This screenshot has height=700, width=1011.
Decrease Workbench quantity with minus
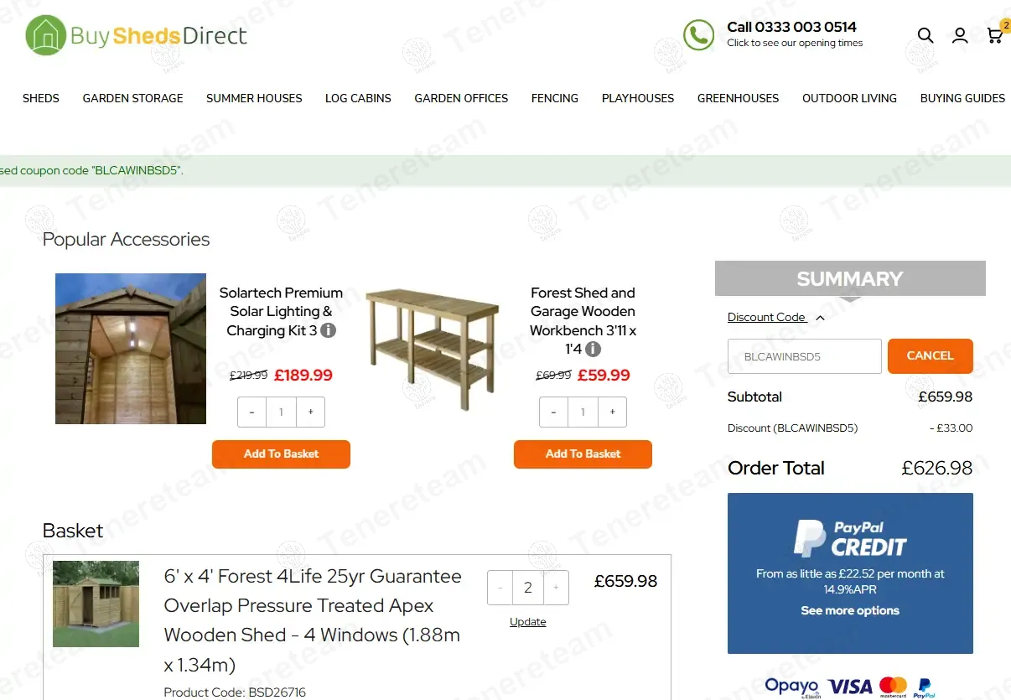pos(553,412)
